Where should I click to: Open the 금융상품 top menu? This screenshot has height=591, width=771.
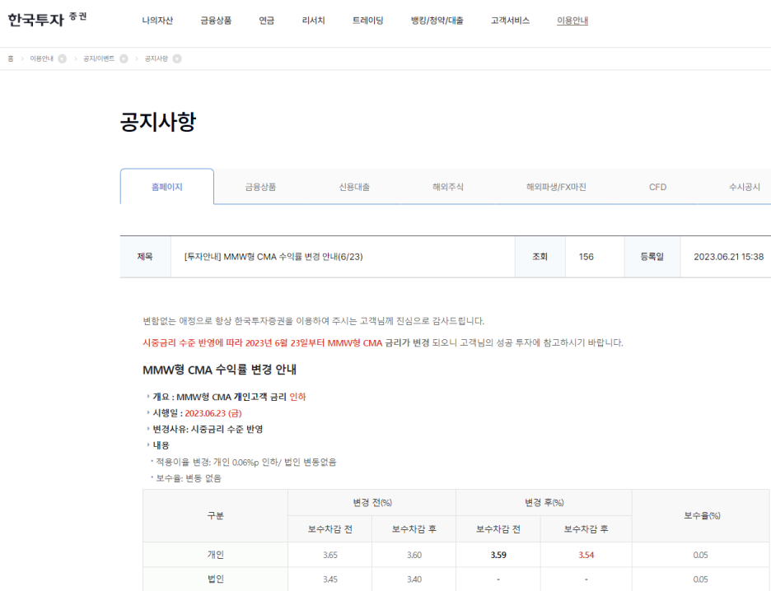(x=216, y=21)
